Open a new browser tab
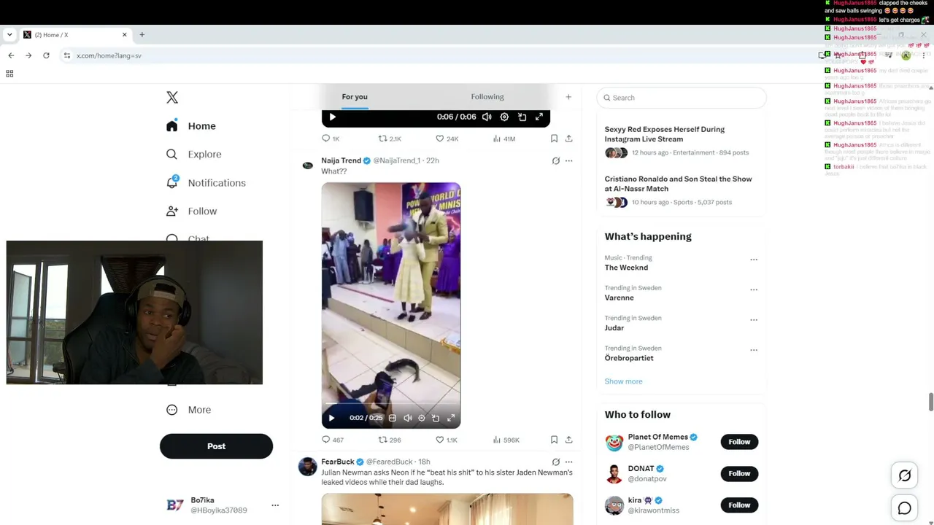Image resolution: width=934 pixels, height=525 pixels. pos(142,35)
